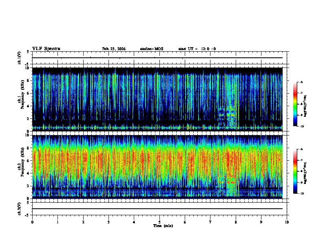Image resolution: width=323 pixels, height=249 pixels.
Task: Click time-axis tick label "6"
Action: (x=185, y=222)
